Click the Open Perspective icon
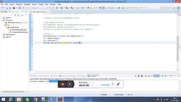Image resolution: width=181 pixels, height=102 pixels. (174, 8)
